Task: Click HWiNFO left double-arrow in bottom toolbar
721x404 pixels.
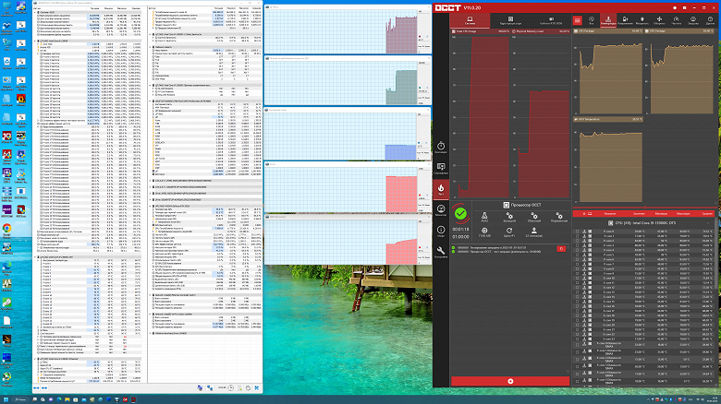Action: (36, 388)
